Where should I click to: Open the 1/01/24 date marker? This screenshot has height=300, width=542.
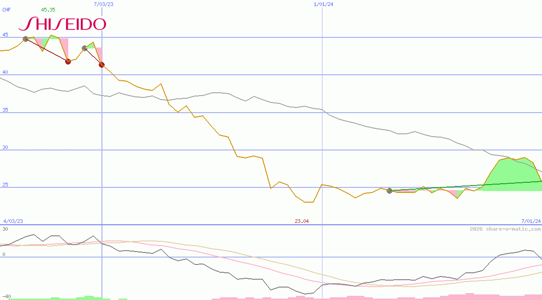point(323,4)
